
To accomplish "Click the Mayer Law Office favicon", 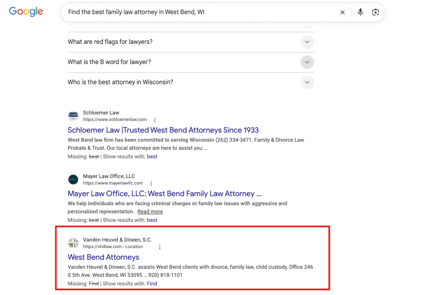I will point(73,180).
